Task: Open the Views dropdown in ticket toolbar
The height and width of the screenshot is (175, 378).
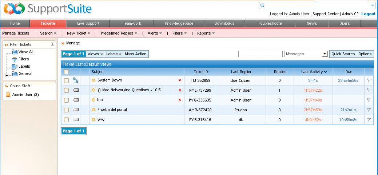Action: [x=95, y=54]
